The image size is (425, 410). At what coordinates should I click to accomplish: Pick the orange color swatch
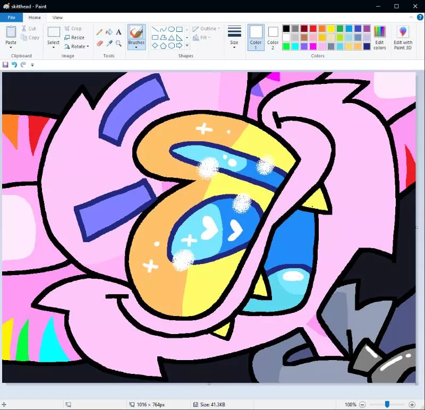pyautogui.click(x=322, y=29)
